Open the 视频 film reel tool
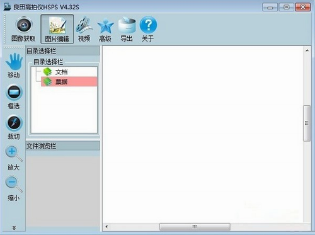Image resolution: width=315 pixels, height=235 pixels. pos(84,29)
